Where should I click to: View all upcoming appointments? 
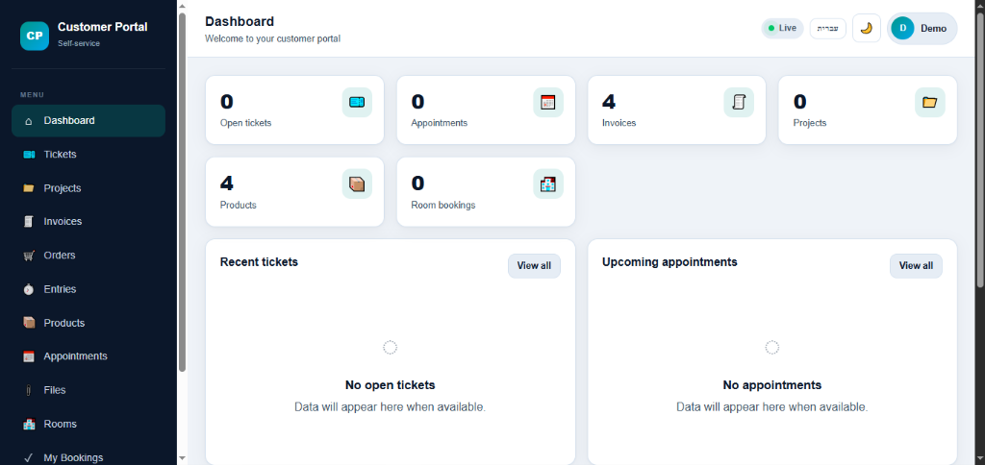pos(916,266)
